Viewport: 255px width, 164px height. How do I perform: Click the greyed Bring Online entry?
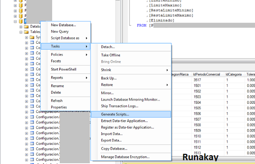111,62
